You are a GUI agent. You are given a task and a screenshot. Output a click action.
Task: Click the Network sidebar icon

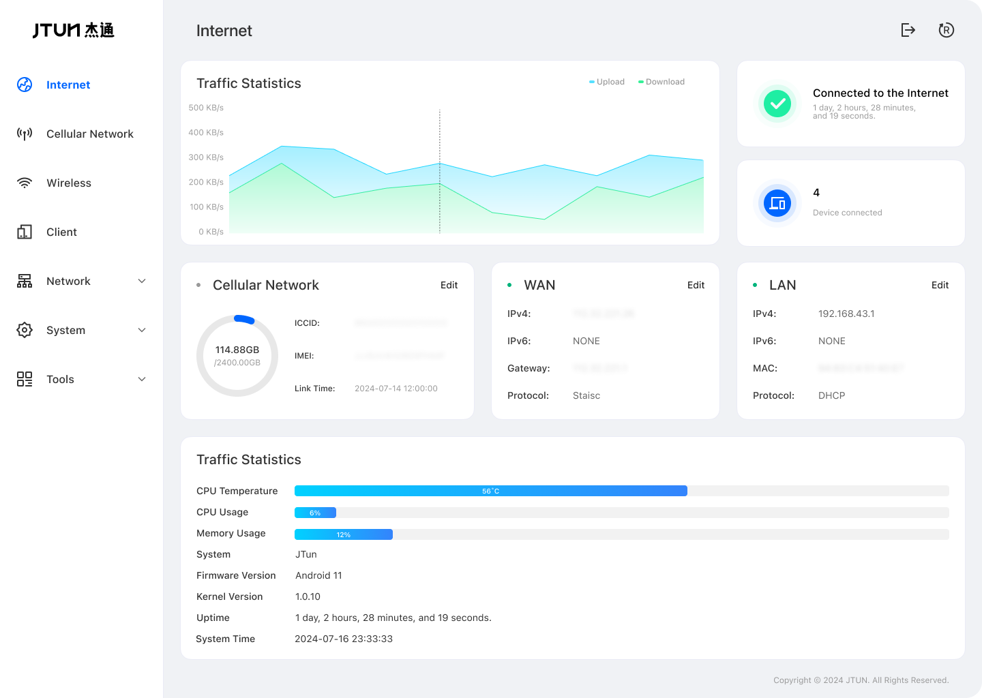(25, 281)
